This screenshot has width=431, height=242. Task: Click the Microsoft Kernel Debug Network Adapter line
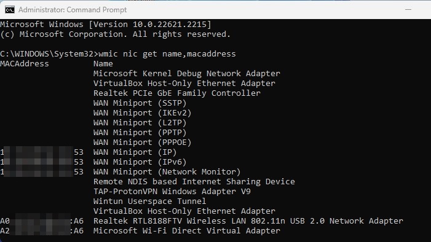(187, 74)
